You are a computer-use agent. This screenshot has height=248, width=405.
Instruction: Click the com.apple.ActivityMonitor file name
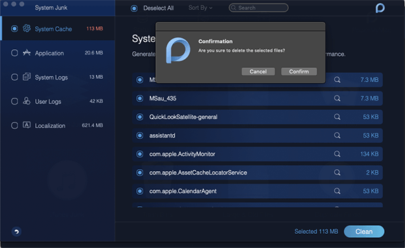[182, 154]
